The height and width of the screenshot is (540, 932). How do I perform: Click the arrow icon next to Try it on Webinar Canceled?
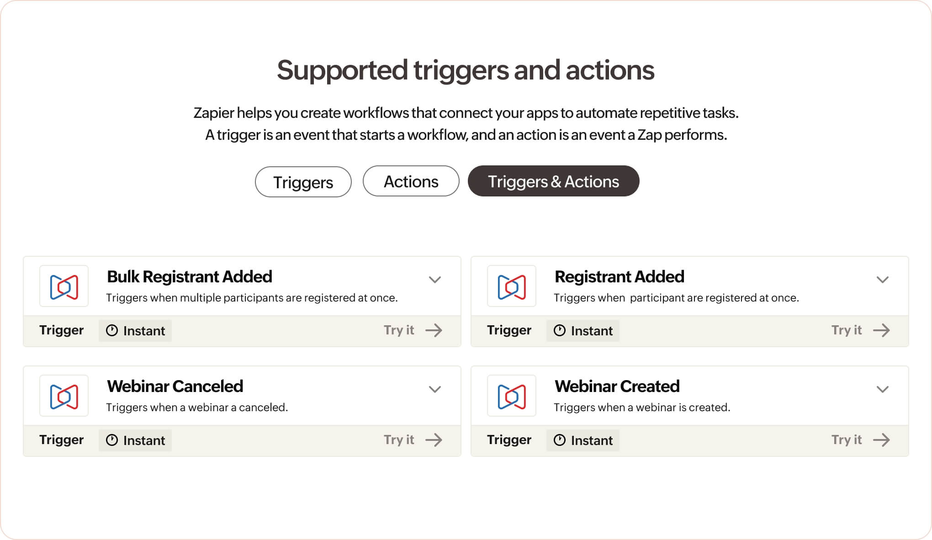[433, 439]
